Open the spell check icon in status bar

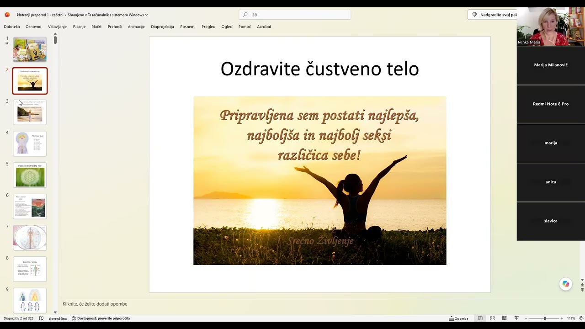(41, 318)
